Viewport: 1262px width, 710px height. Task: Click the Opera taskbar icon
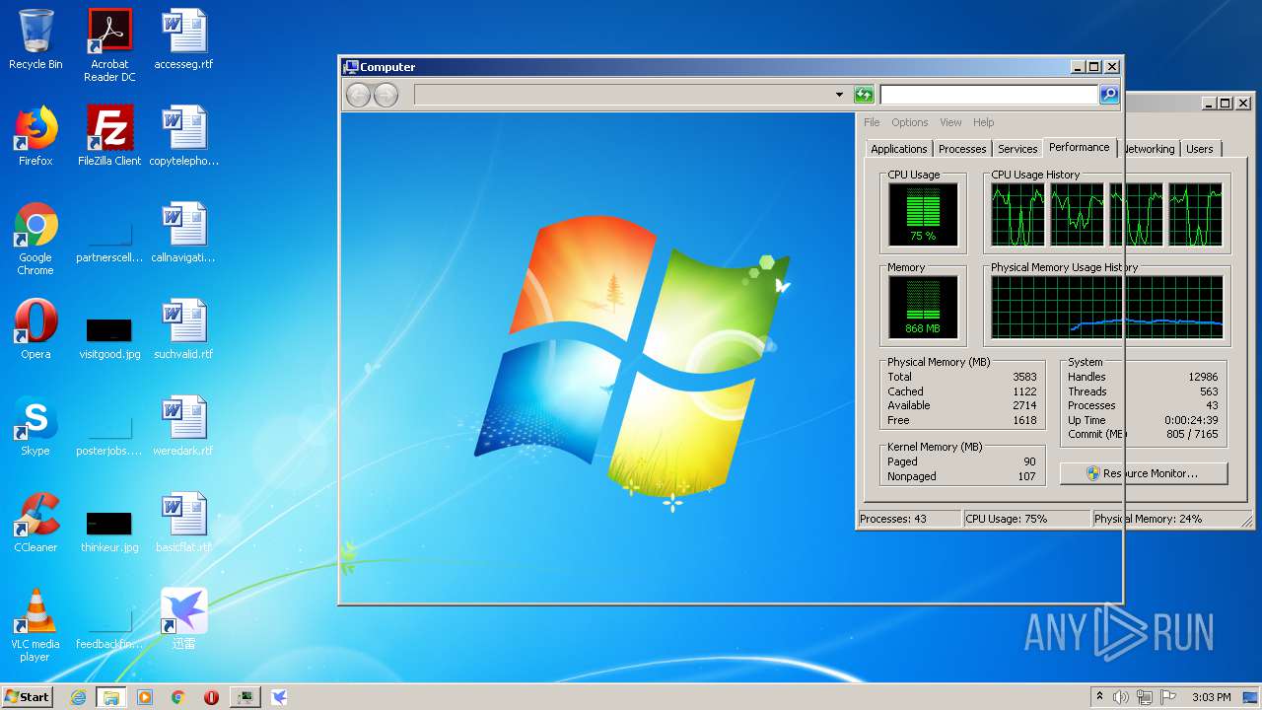tap(211, 697)
